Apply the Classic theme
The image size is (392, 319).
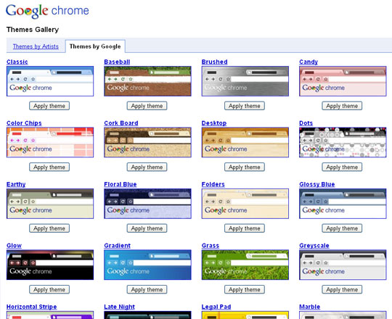pos(49,106)
